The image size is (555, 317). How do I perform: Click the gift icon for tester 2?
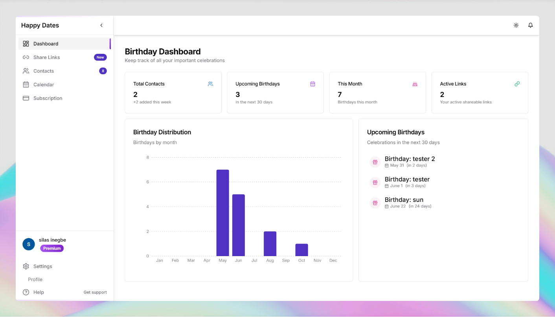coord(375,162)
